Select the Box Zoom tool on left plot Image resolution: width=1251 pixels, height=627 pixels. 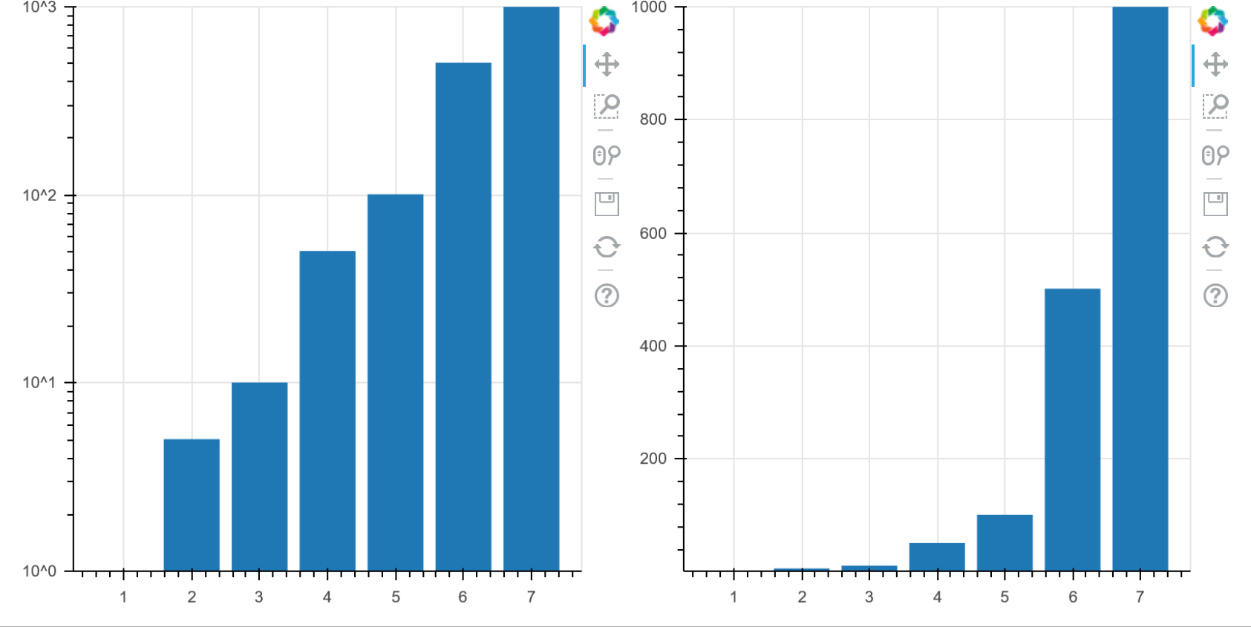coord(607,106)
